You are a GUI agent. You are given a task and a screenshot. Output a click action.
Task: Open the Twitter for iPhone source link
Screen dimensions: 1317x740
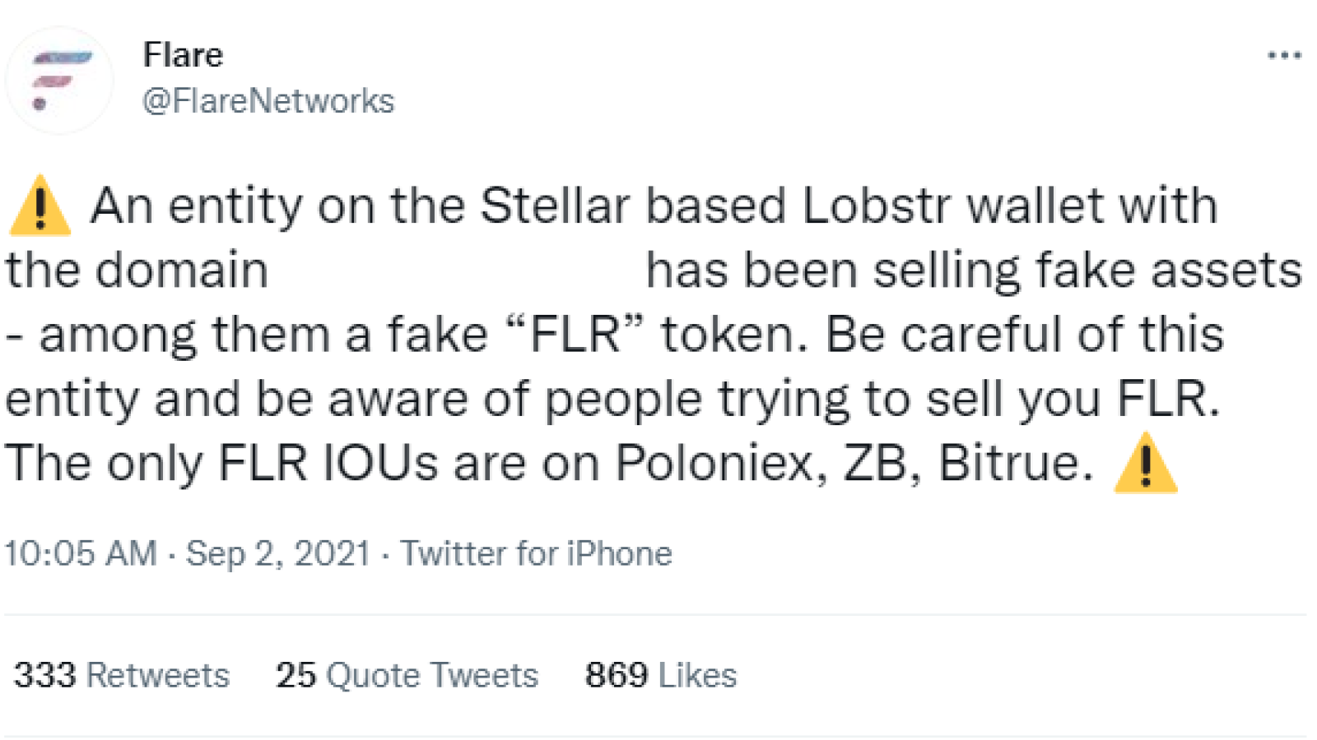pos(537,553)
